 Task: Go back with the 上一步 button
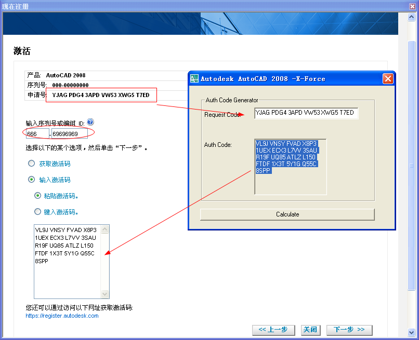click(273, 330)
